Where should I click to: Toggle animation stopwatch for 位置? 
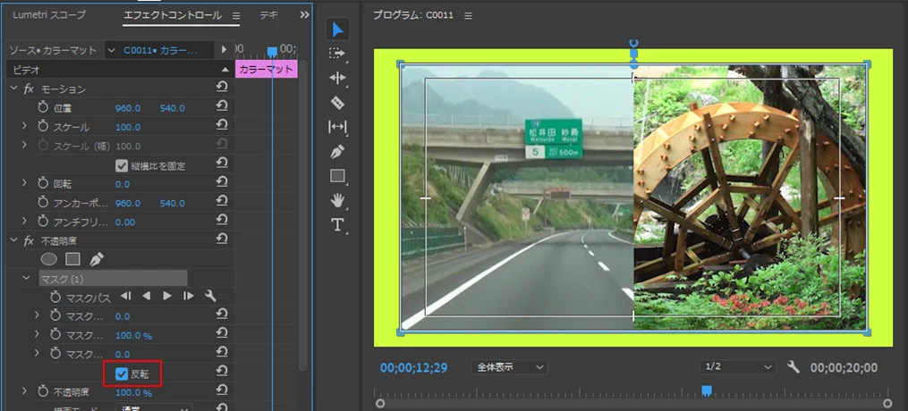click(x=43, y=107)
